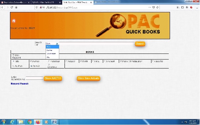The height and width of the screenshot is (125, 200).
Task: Click the OPAC home icon in banner
Action: pos(14,21)
